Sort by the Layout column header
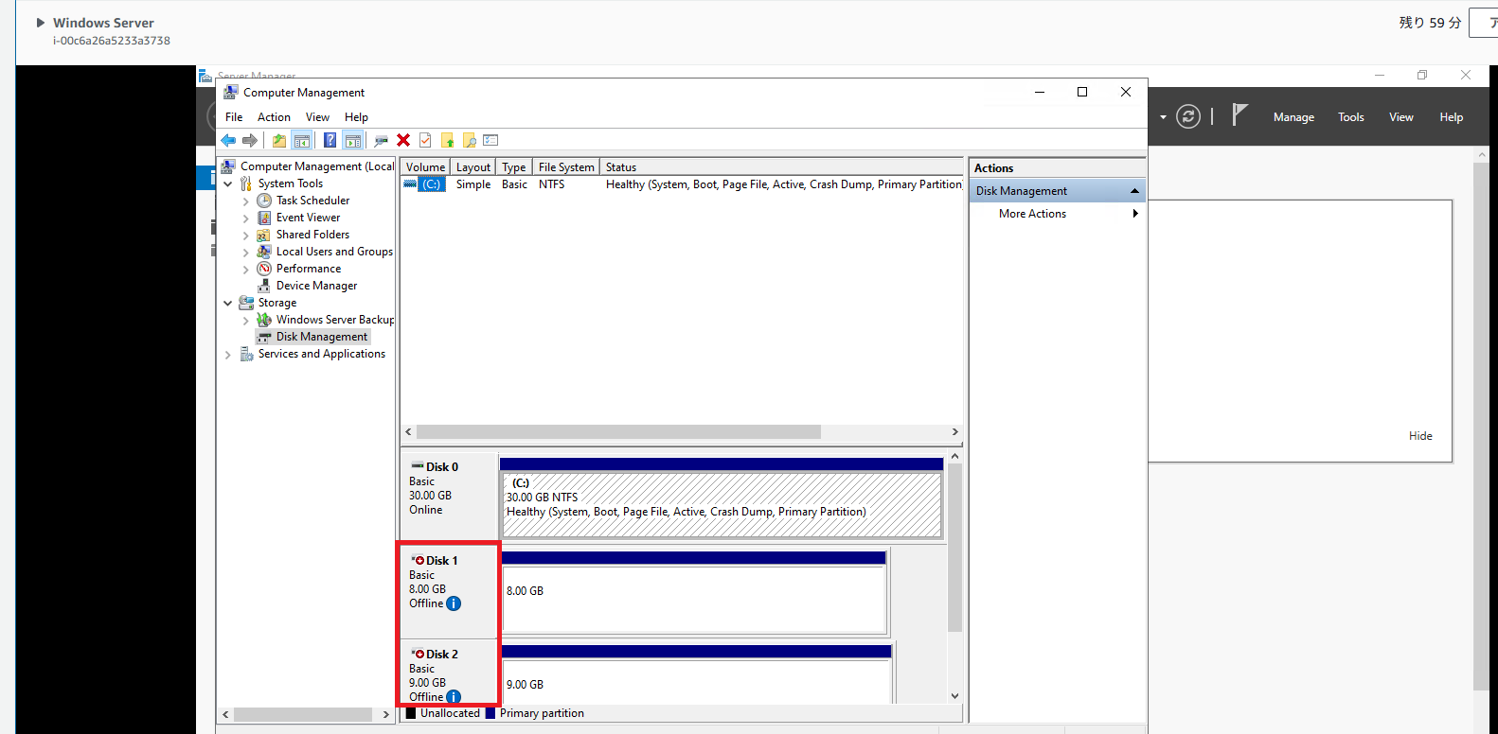The height and width of the screenshot is (734, 1498). (x=473, y=167)
